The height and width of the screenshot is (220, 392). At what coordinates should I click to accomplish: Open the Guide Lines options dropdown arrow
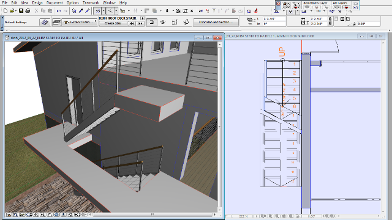[x=104, y=11]
